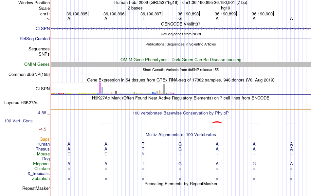Screen dimensions: 311x196
Task: Click the tall gray GTEx expression bar
Action: tap(164, 89)
